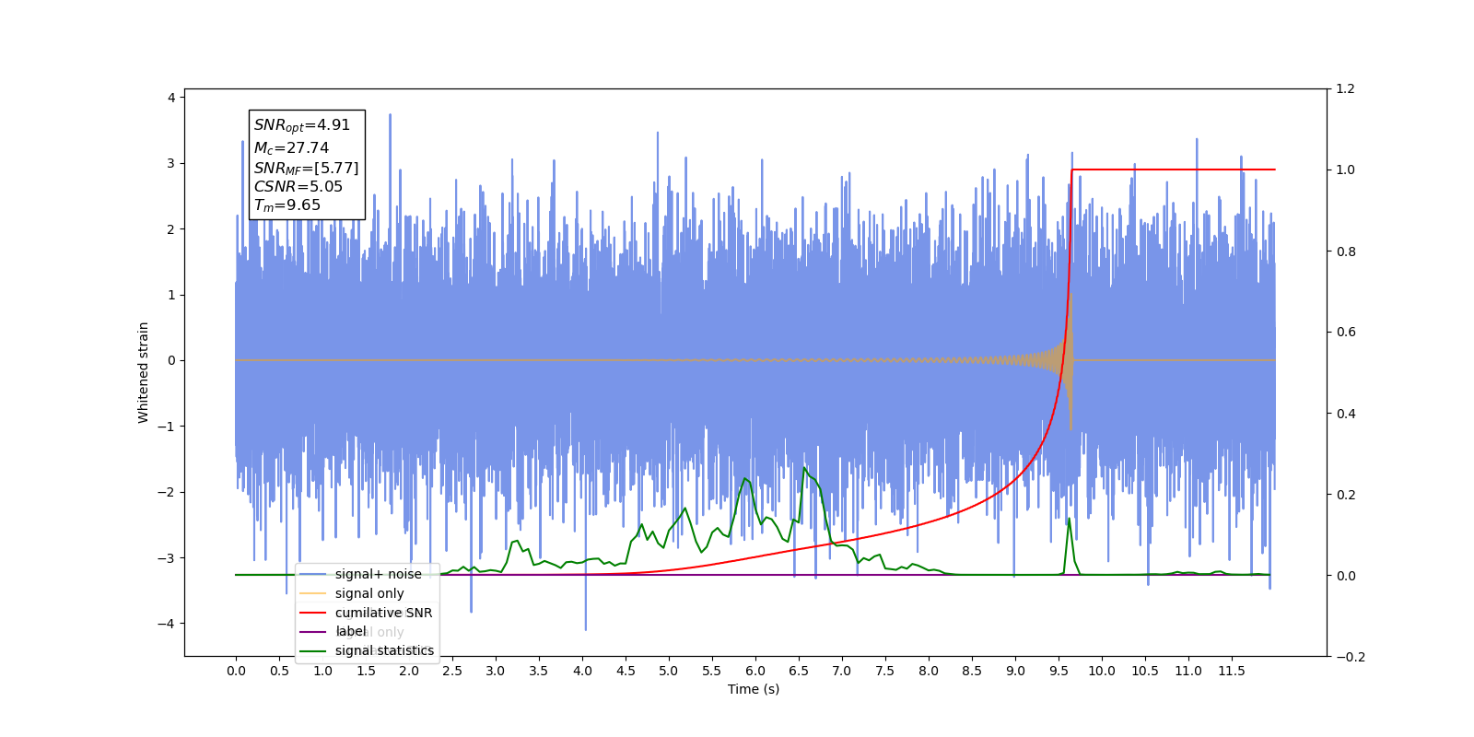
Task: Click the right y-axis tick label −0.2
Action: click(x=1351, y=656)
